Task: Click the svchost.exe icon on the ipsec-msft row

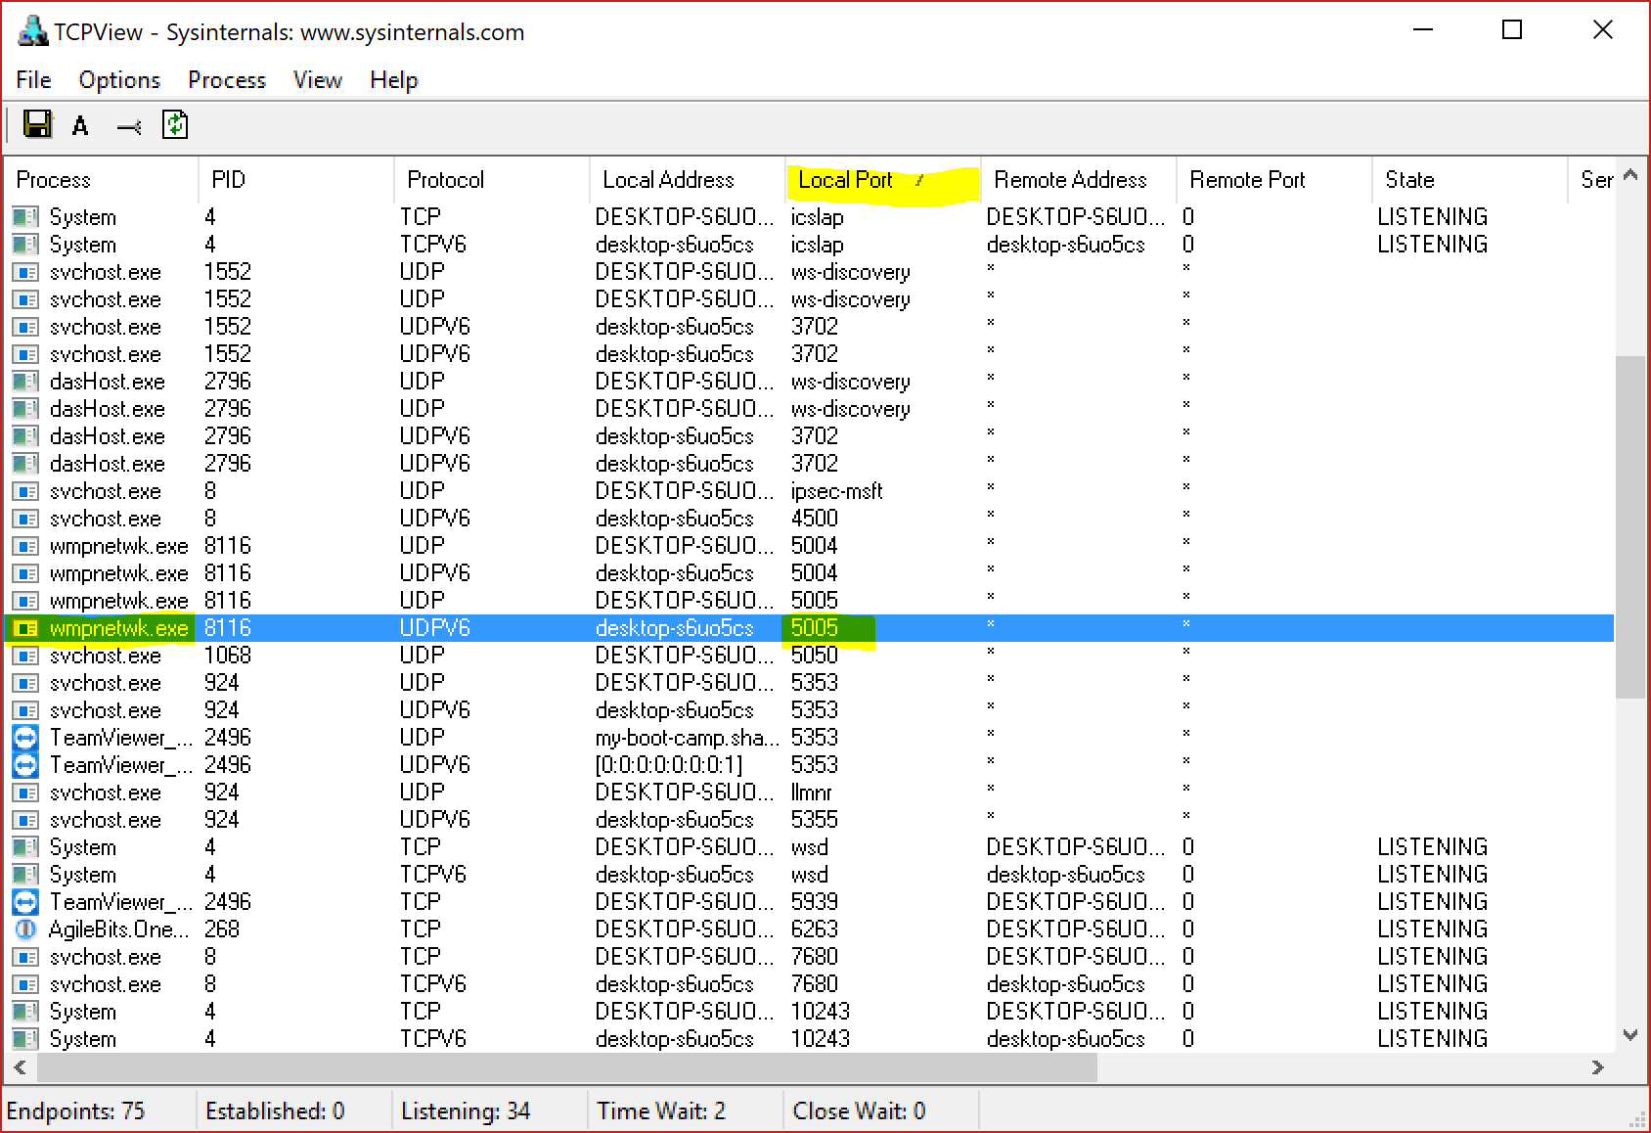Action: point(25,491)
